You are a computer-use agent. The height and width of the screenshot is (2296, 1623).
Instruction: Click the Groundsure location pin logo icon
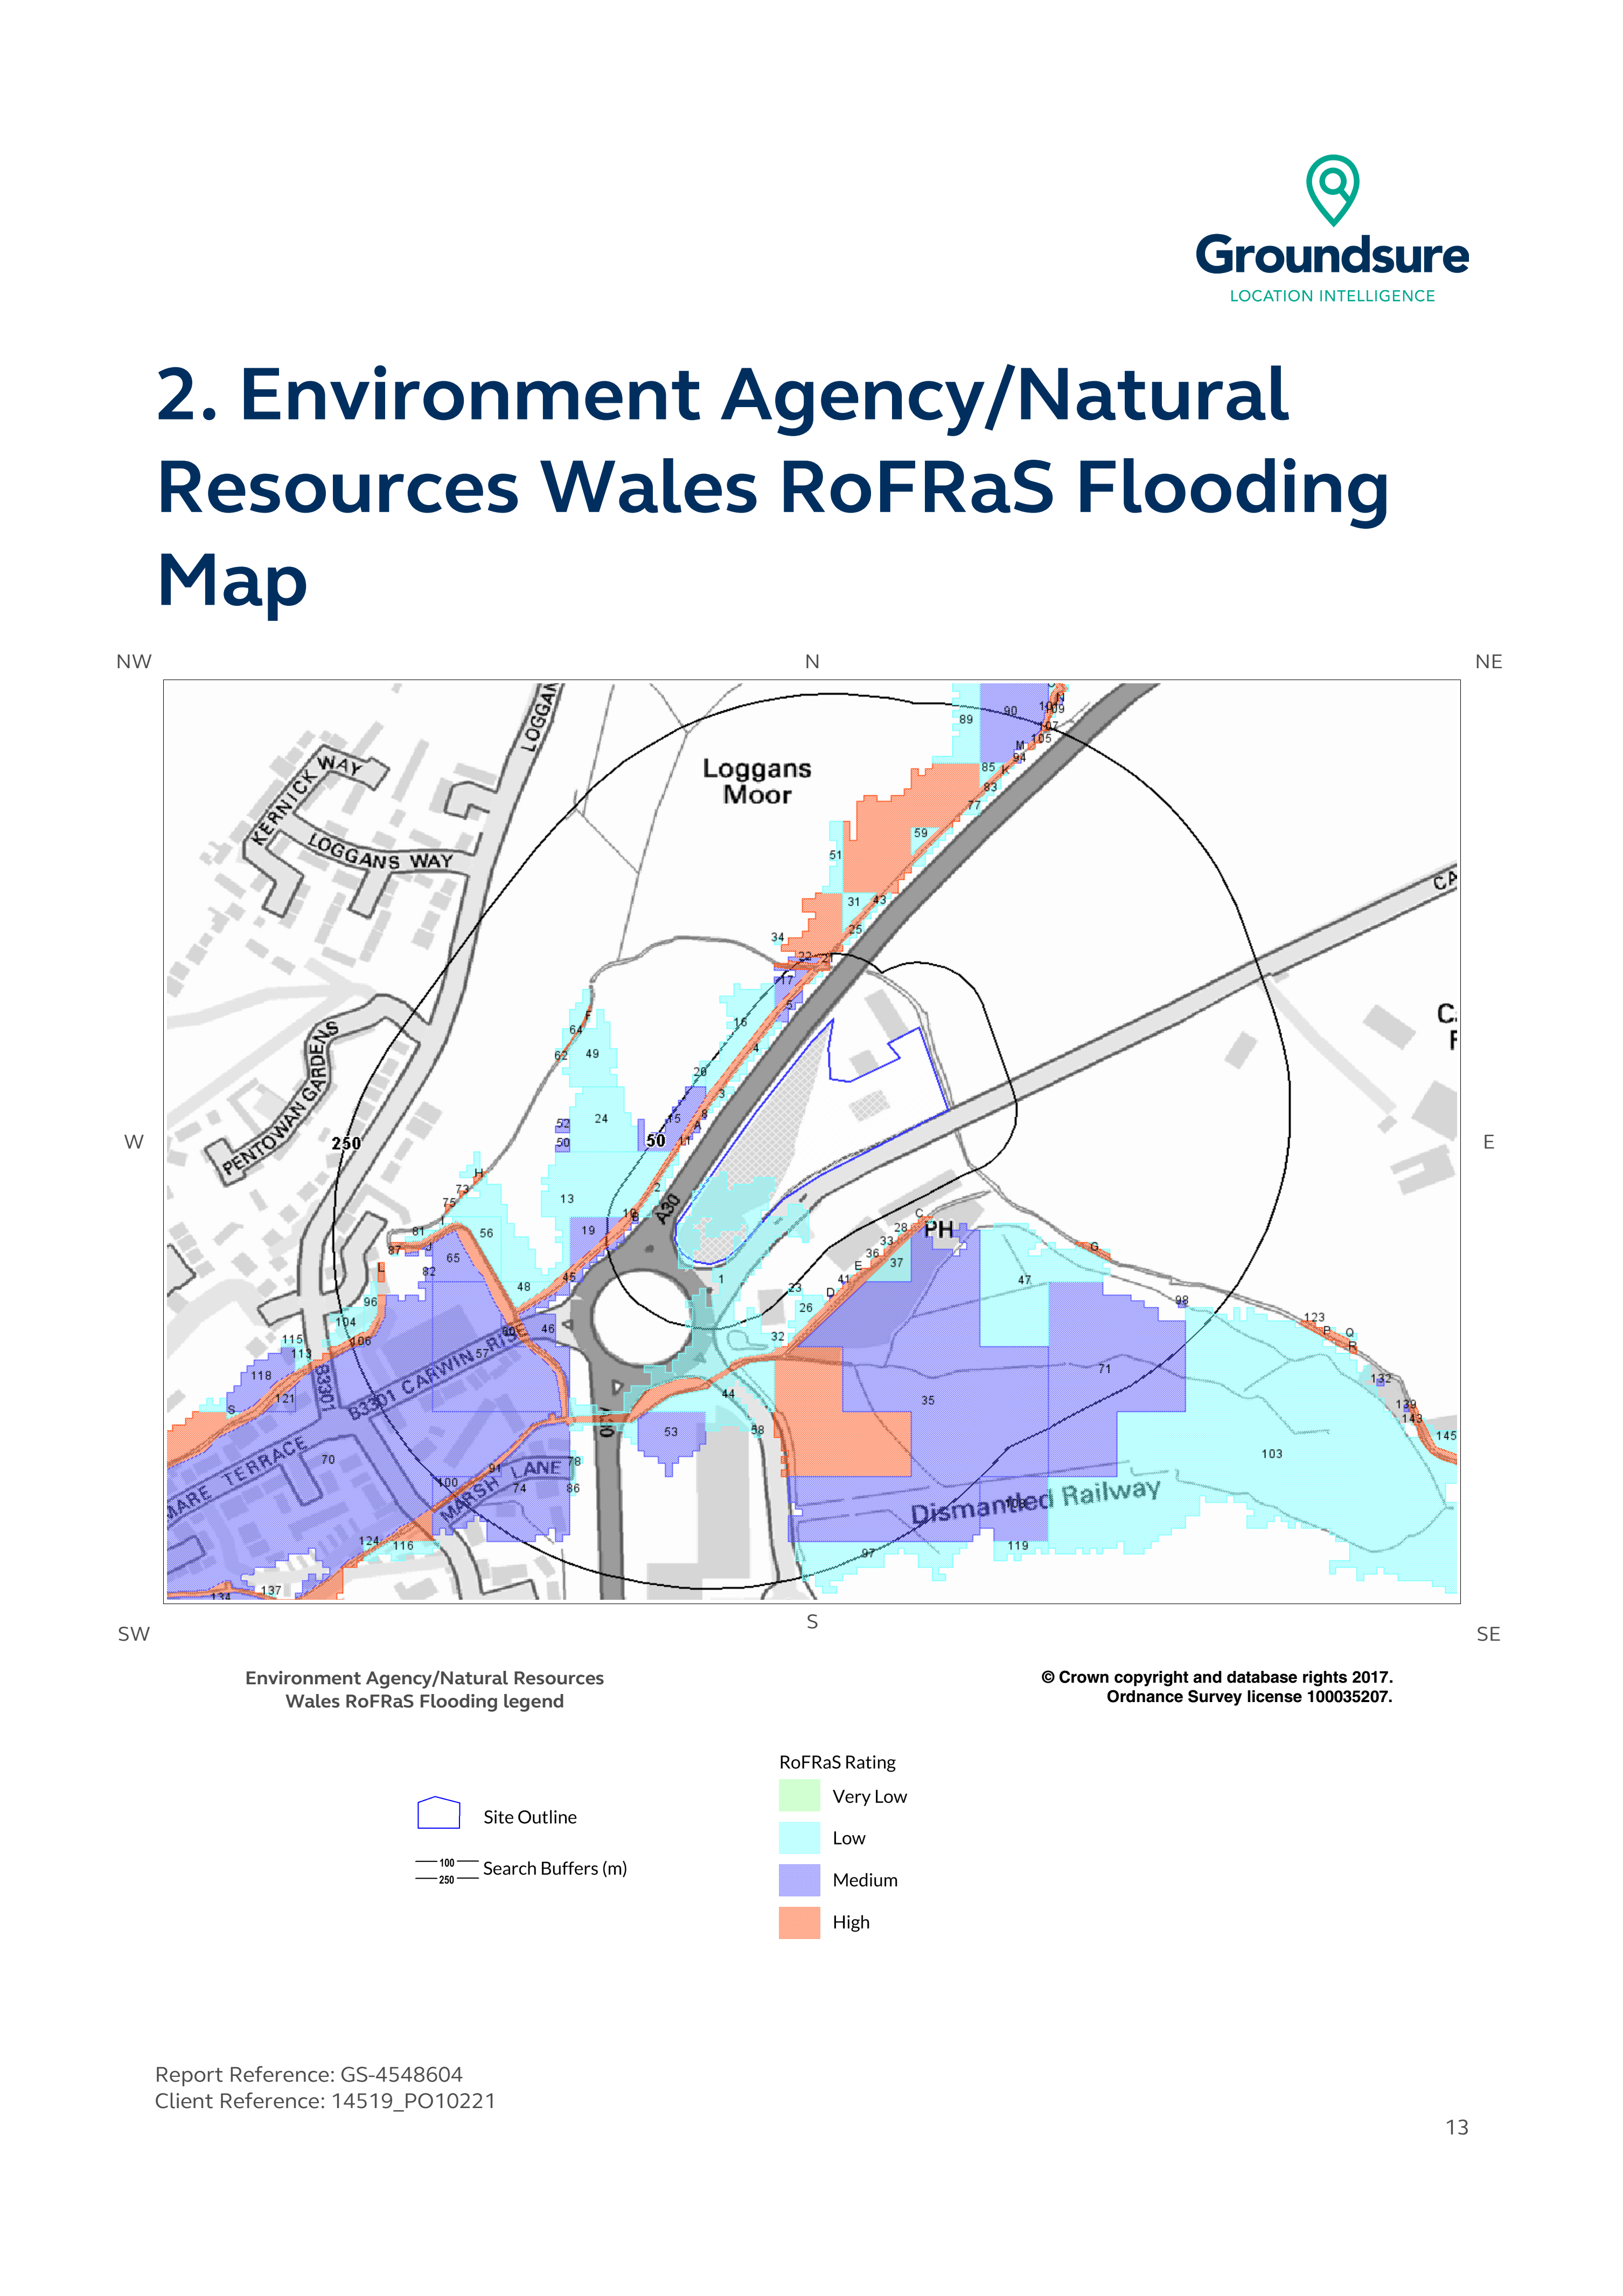click(1332, 189)
